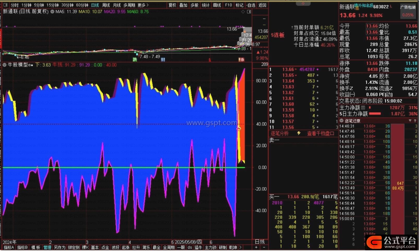Select the 主力锁 indicator tab
Screen dimensions: 420x251
pyautogui.click(x=211, y=247)
